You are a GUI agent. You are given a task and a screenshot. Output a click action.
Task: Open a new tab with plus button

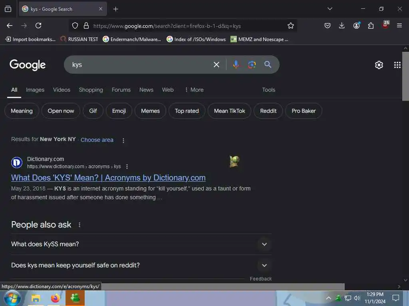point(115,9)
